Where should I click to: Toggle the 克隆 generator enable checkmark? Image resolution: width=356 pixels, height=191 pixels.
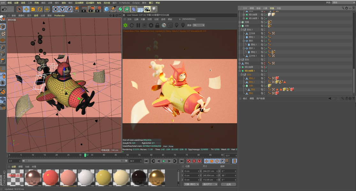tap(266, 22)
